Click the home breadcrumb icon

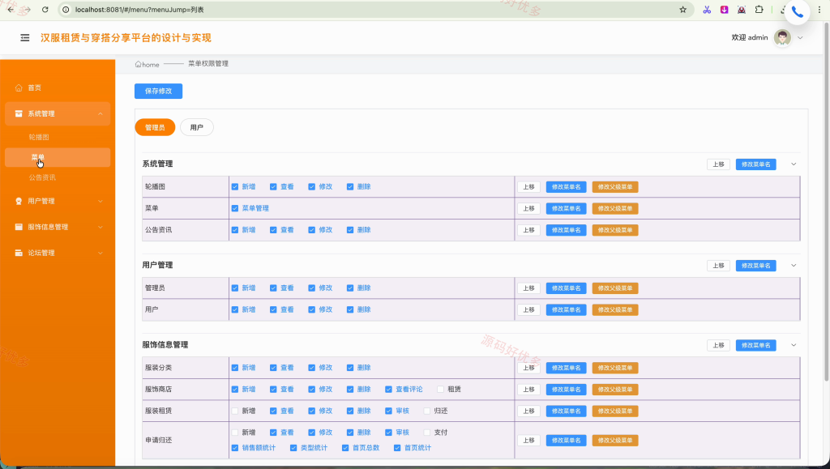pos(138,64)
